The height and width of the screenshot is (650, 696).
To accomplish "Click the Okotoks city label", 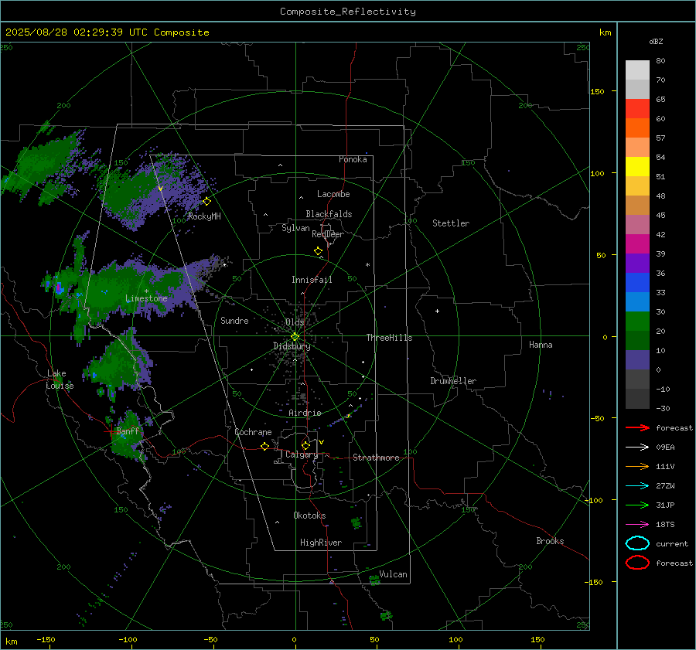I will pos(309,516).
